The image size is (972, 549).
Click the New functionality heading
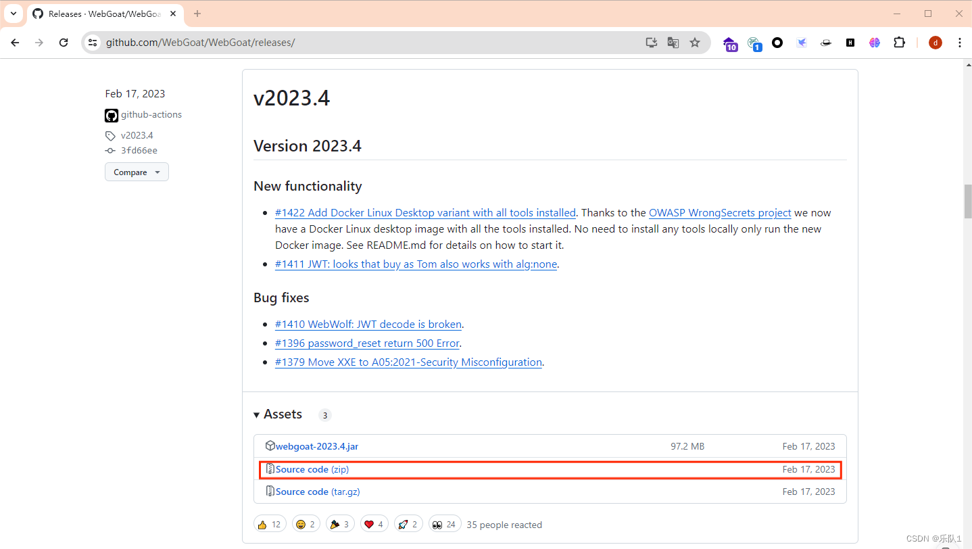308,186
